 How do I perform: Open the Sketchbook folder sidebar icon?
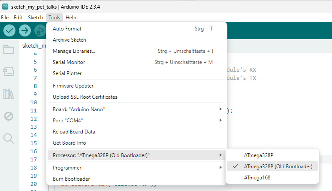[9, 49]
